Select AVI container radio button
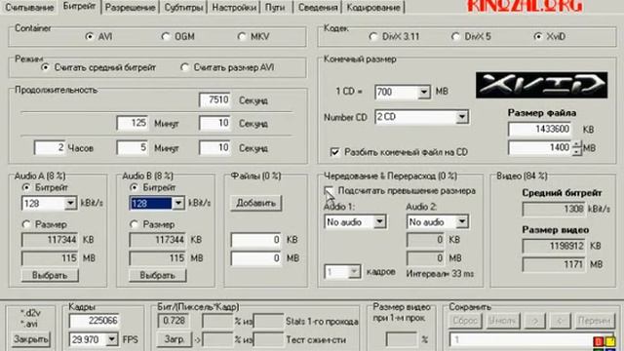This screenshot has width=624, height=351. coord(98,37)
